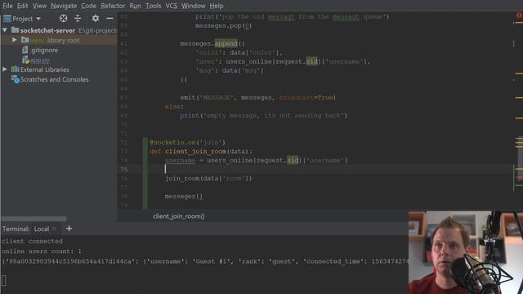Click the 'client connected' terminal line
This screenshot has width=523, height=294.
pyautogui.click(x=32, y=241)
